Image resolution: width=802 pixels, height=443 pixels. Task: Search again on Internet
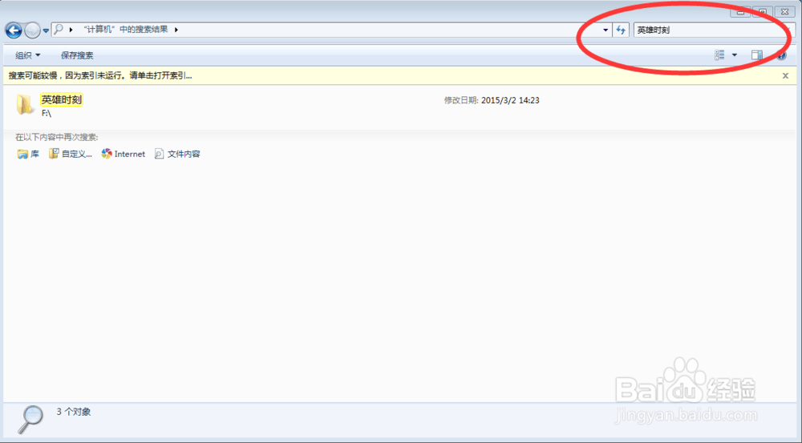[x=124, y=154]
